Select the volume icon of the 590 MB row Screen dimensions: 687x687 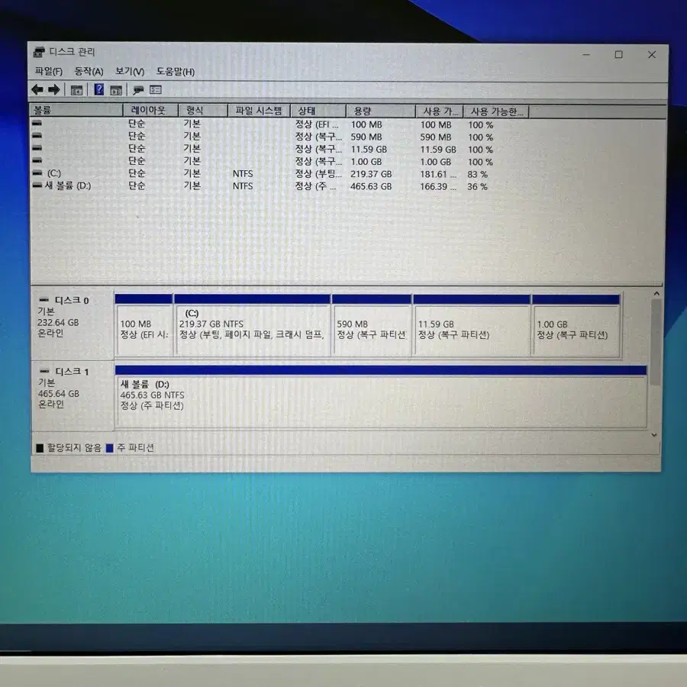[x=37, y=136]
